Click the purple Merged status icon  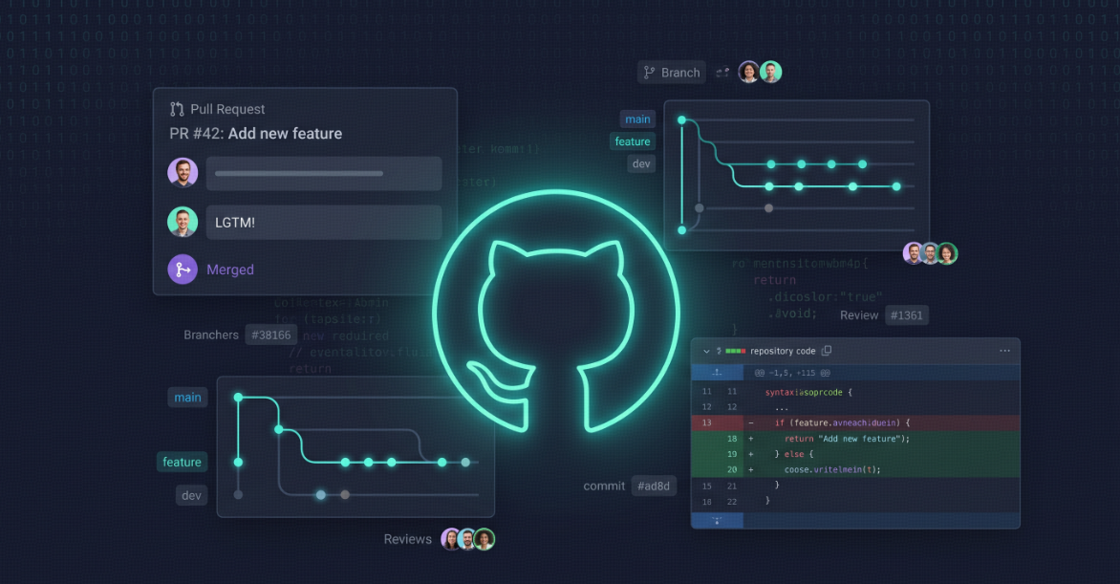(x=183, y=270)
